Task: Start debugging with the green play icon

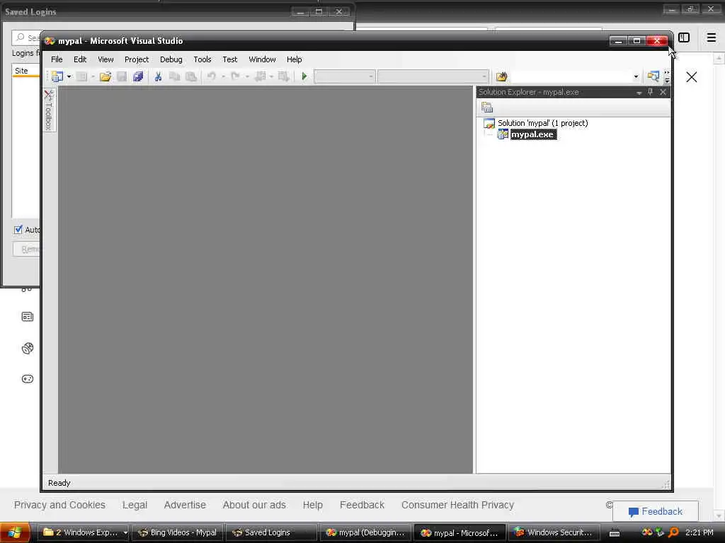Action: point(304,76)
